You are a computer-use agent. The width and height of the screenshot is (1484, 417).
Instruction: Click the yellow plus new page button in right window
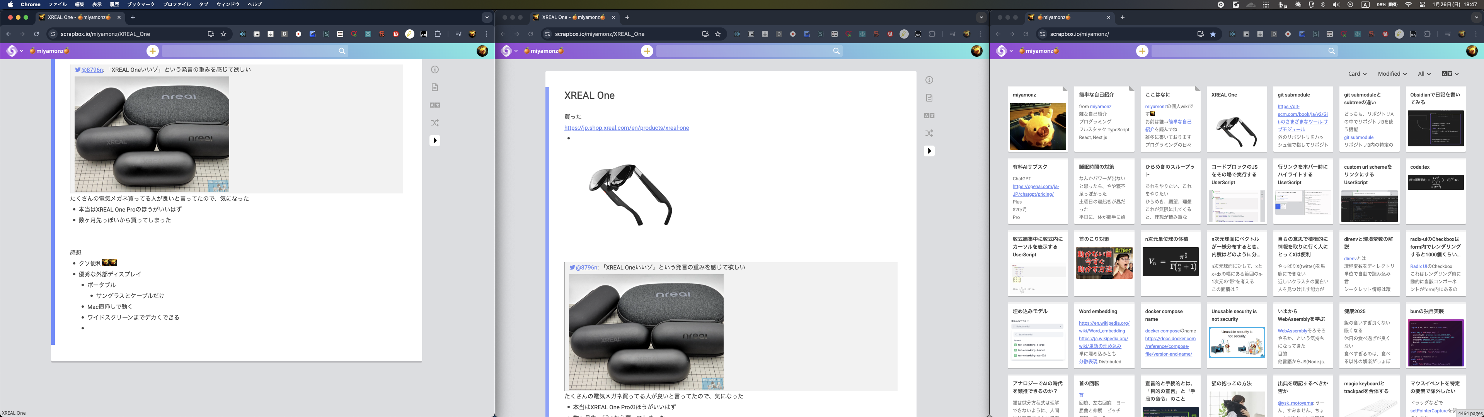click(1142, 51)
